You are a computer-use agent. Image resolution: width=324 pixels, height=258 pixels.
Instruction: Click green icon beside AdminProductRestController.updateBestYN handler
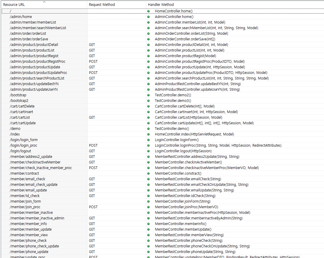coord(148,84)
